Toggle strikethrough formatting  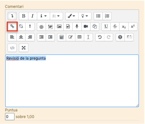(115, 27)
